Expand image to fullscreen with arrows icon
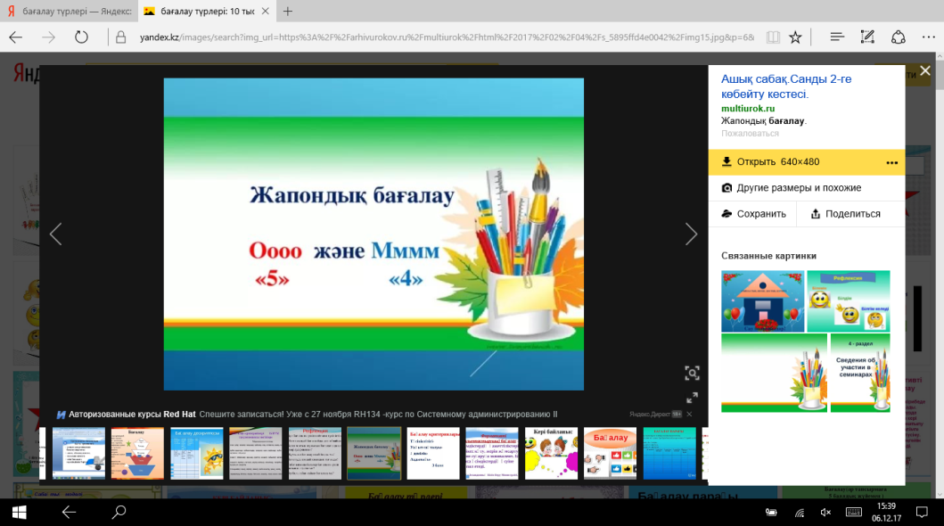 coord(692,399)
